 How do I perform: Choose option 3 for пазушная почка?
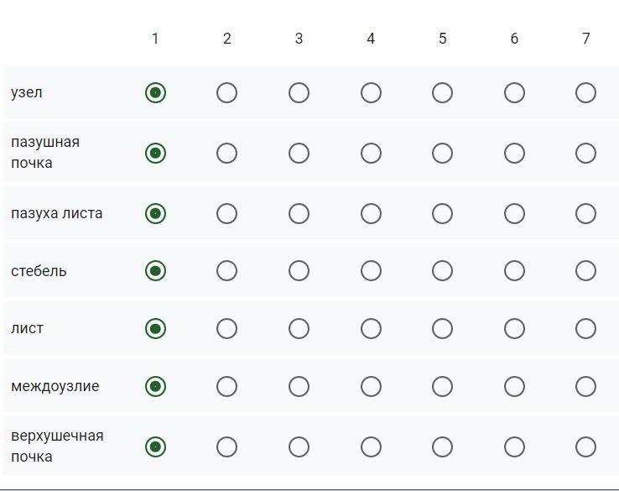click(299, 153)
